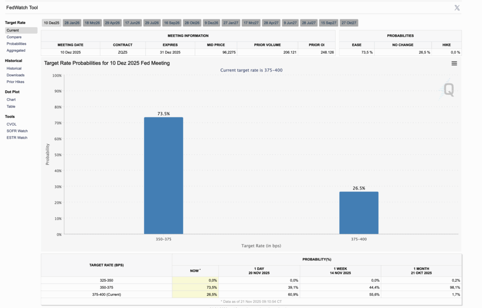Open ESTR Watch tool
Screen dimensions: 482x308
coord(17,138)
